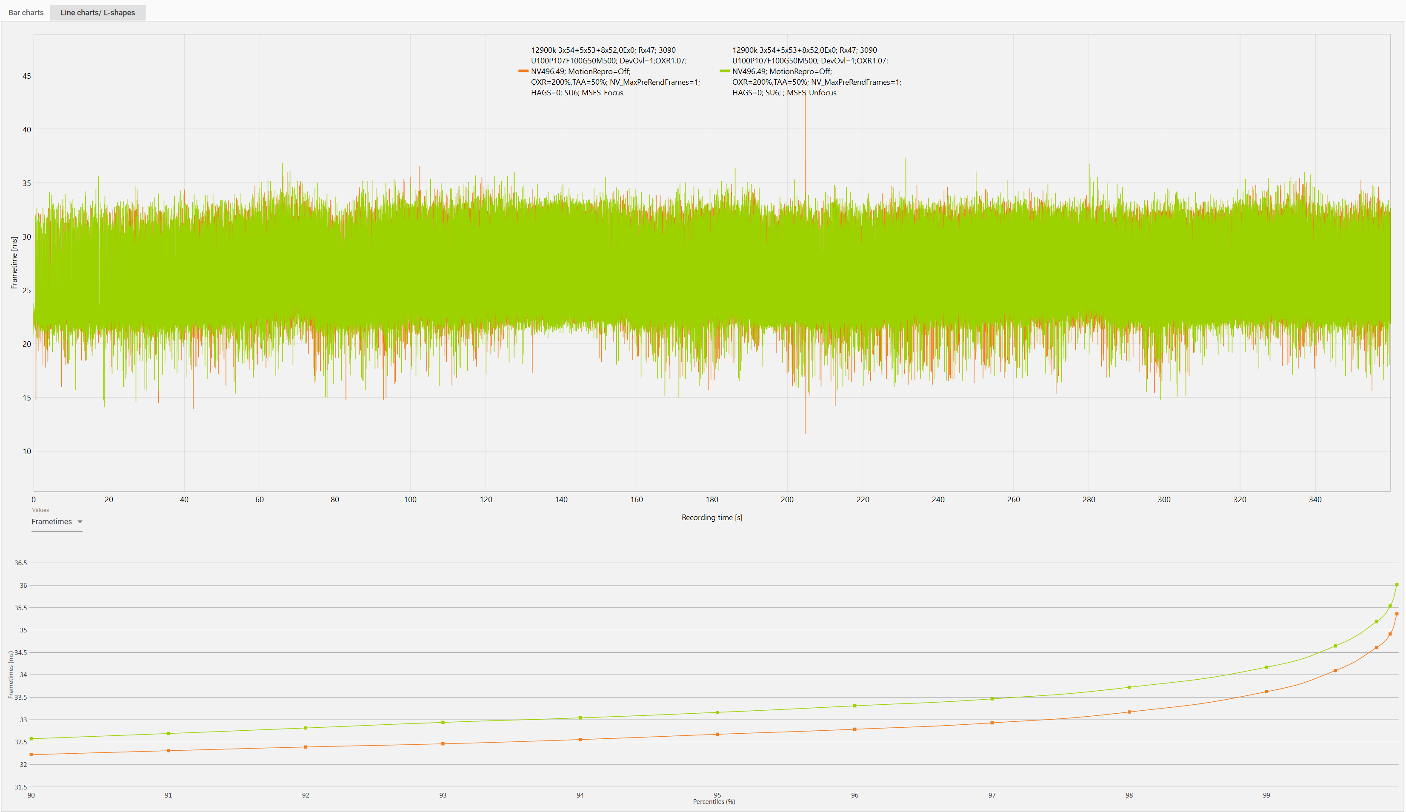Click the orange marker at 99th percentile
The height and width of the screenshot is (812, 1406).
click(1266, 692)
